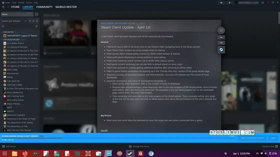The height and width of the screenshot is (157, 280).
Task: Navigate back with the left arrow
Action: 3,7
